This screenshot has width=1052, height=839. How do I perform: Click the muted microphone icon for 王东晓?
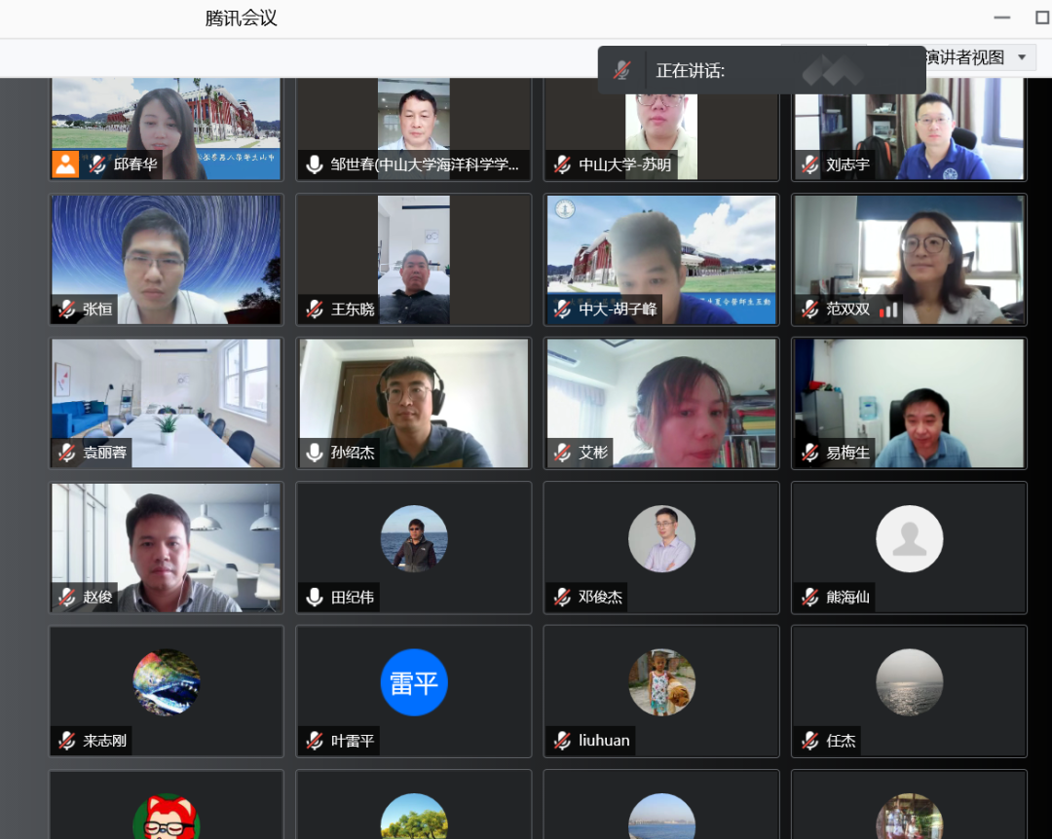tap(314, 310)
